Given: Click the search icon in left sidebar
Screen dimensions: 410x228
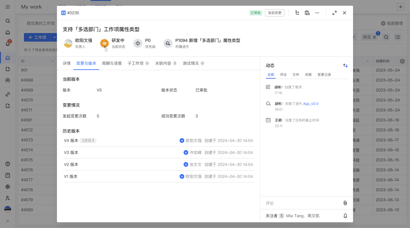Looking at the screenshot, I should click(x=8, y=21).
